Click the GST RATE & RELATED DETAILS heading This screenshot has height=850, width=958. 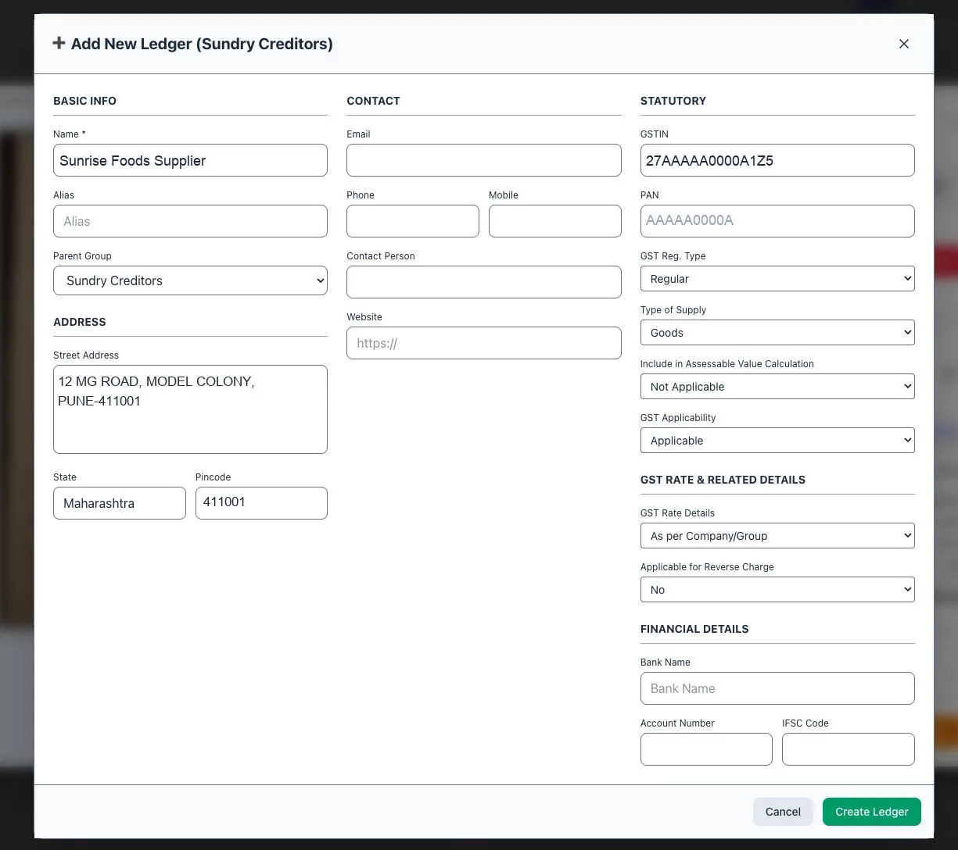(723, 480)
